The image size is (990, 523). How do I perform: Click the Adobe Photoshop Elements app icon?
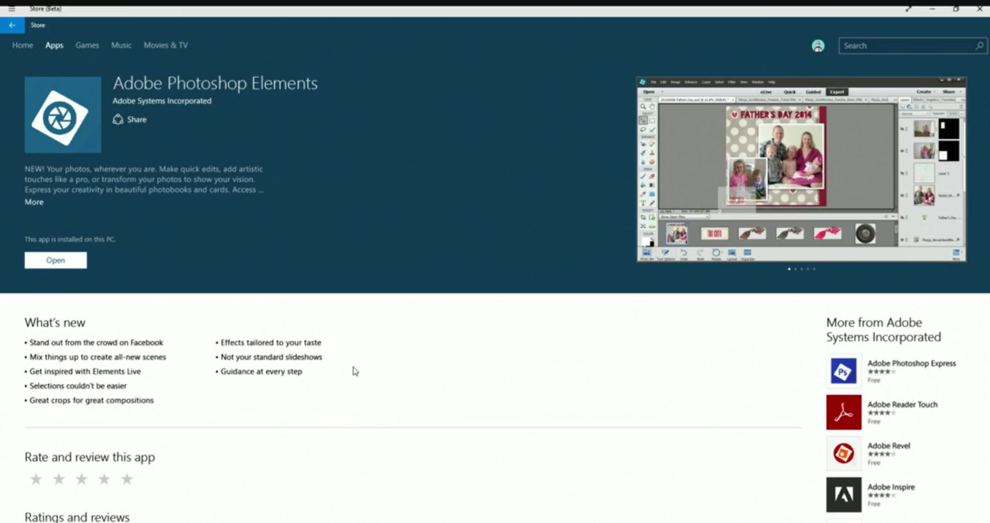(63, 115)
